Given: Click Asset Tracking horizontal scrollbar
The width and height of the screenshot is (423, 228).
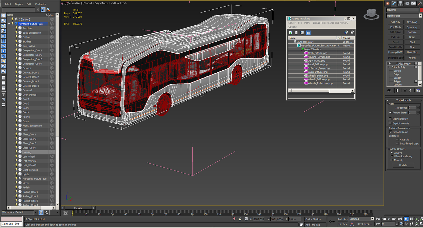Looking at the screenshot, I should coord(321,91).
